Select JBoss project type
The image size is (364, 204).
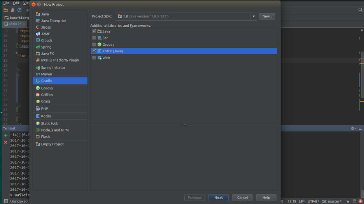[x=60, y=27]
